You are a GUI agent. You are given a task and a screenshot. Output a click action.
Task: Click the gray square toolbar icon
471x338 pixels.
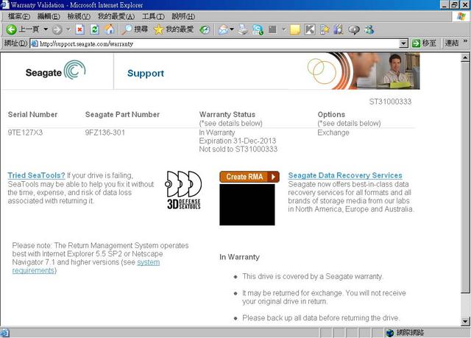(x=272, y=29)
